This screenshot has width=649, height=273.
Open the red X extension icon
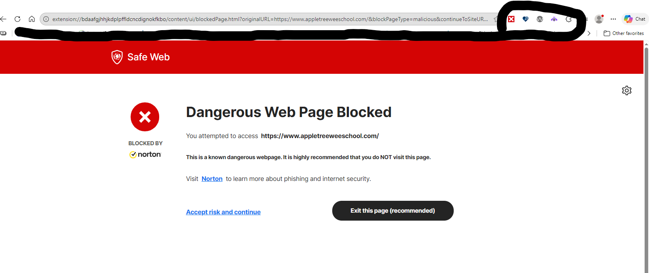[x=511, y=19]
